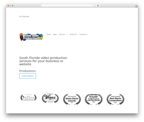View the FLOW Festival and Film Market laurel
Viewport: 144px width, 122px height.
(94, 100)
